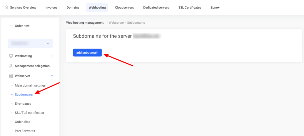Click the Services Overview home icon
The height and width of the screenshot is (136, 304).
[x=7, y=7]
